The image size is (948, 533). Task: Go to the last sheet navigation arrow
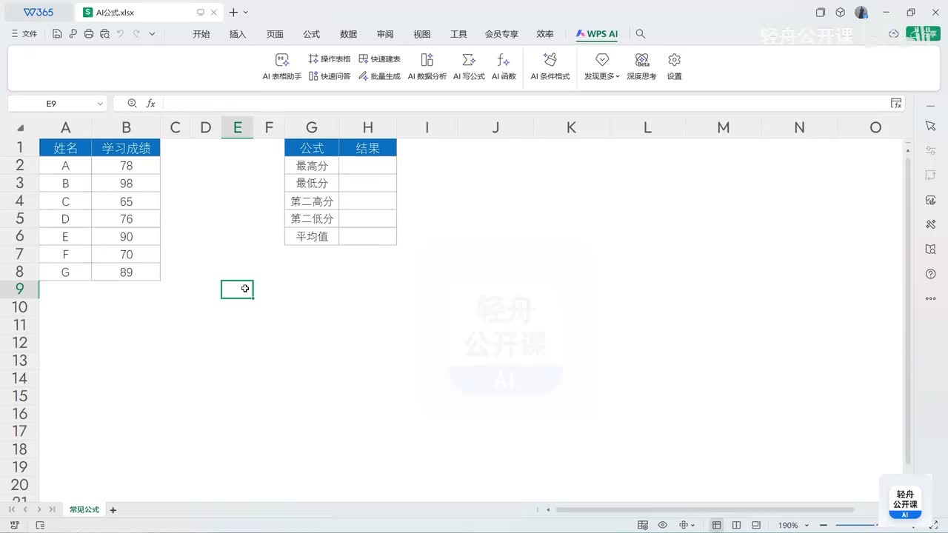[52, 509]
